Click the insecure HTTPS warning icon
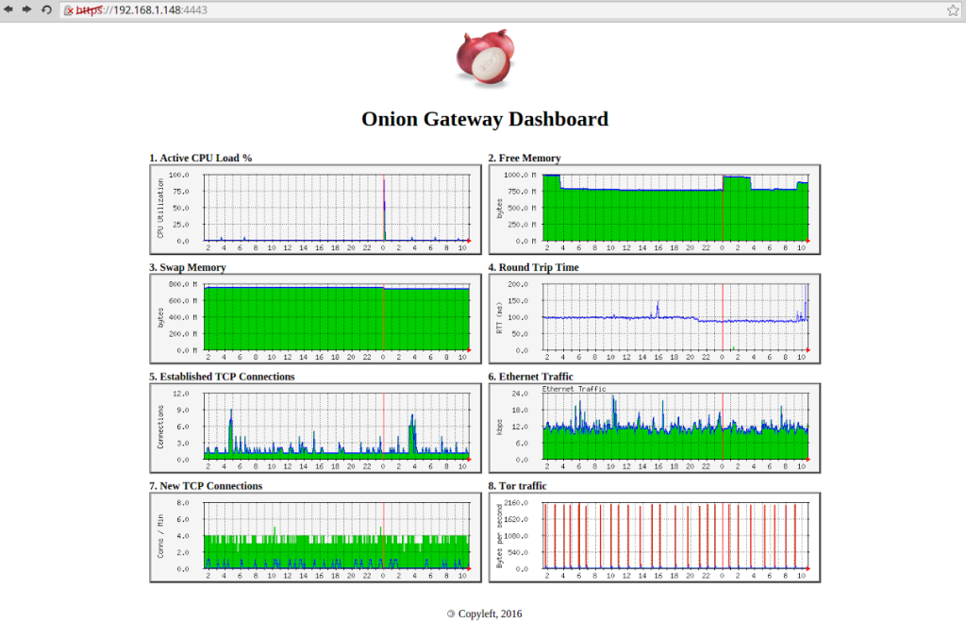966x622 pixels. 68,10
